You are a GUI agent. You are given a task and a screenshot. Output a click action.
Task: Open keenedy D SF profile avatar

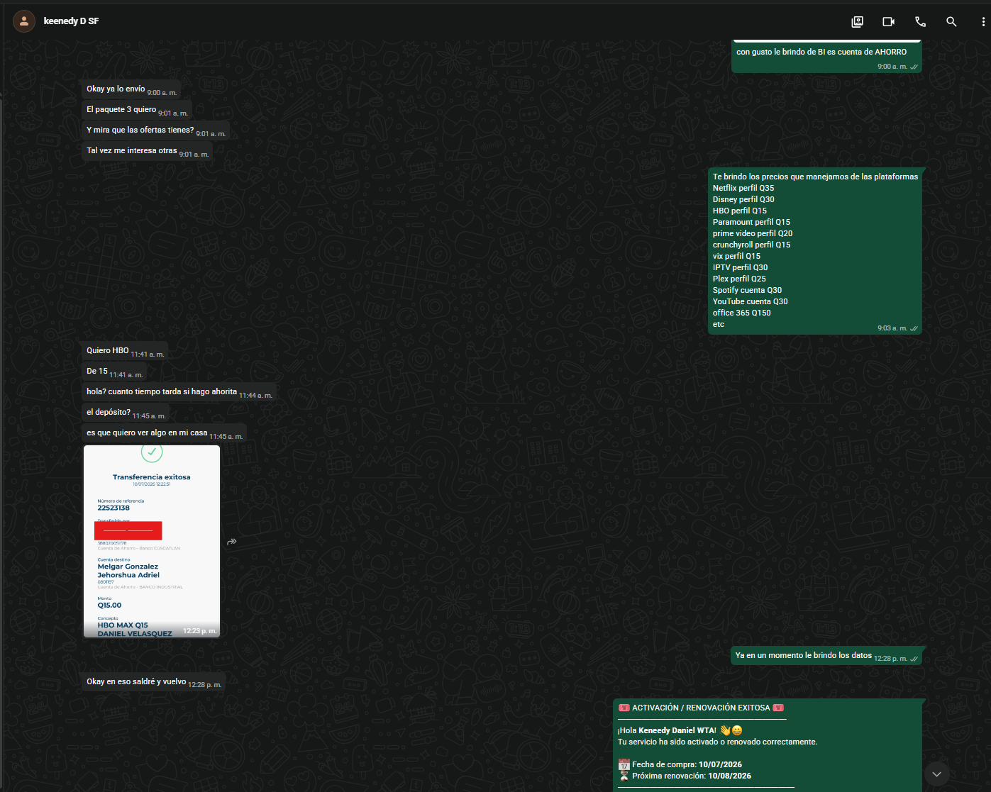[x=24, y=21]
